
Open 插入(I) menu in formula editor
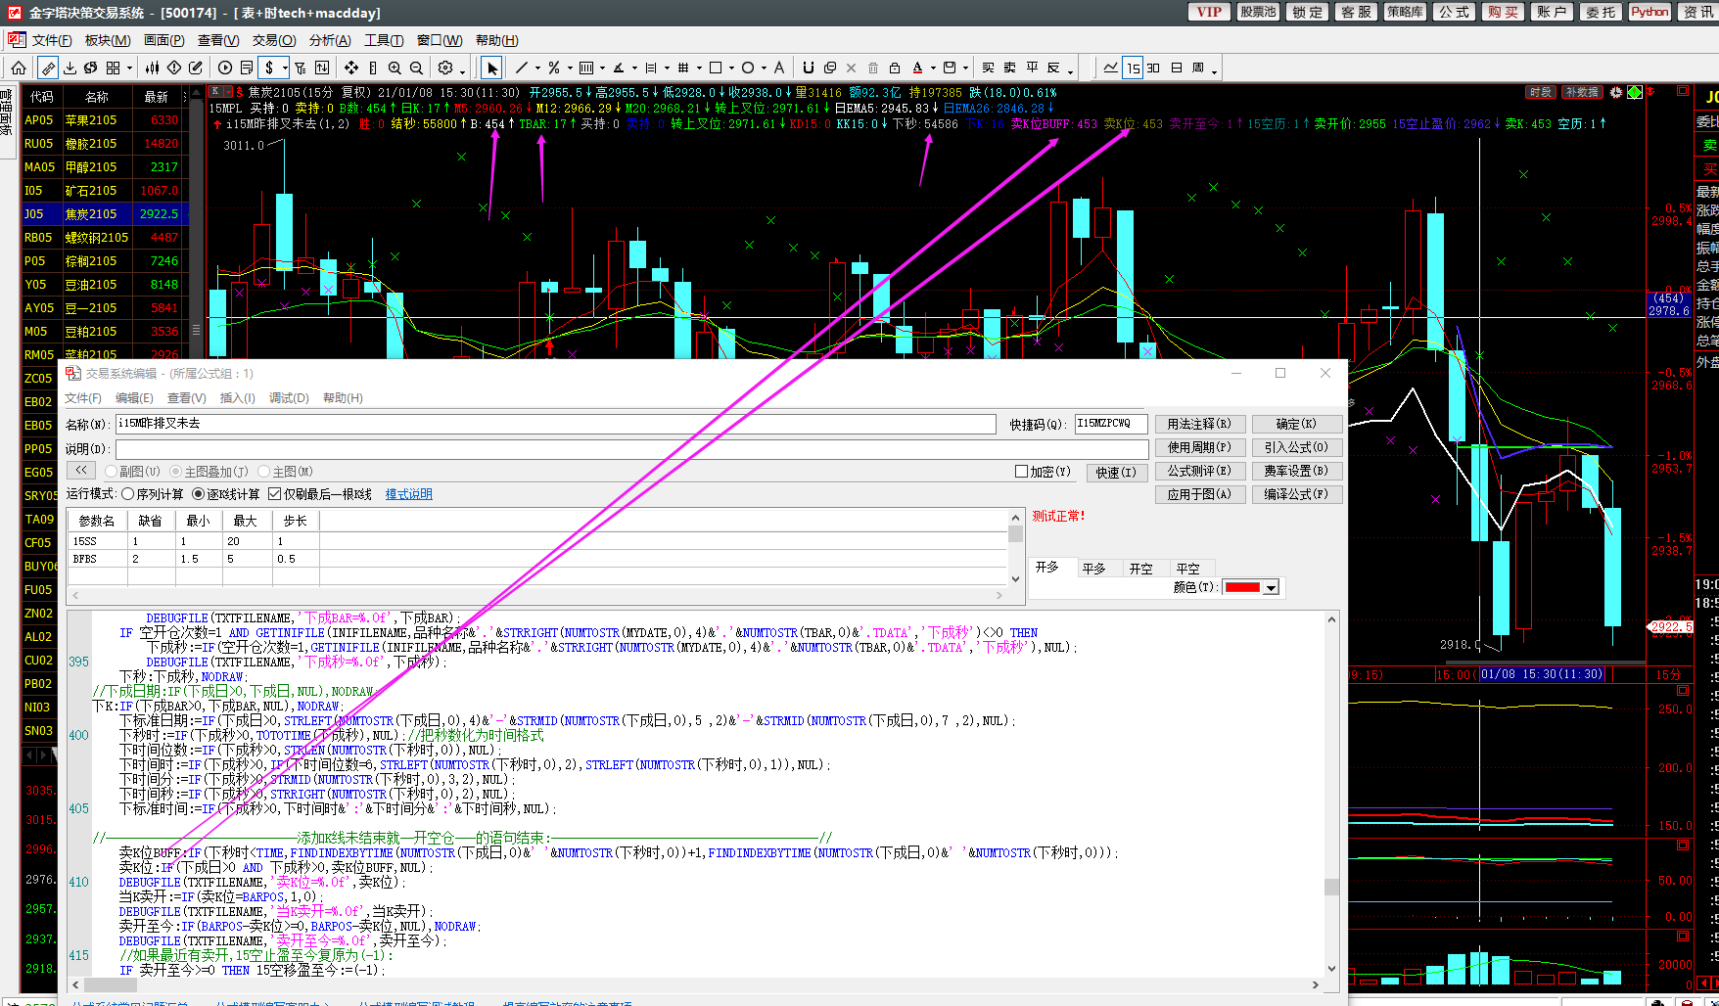tap(238, 398)
